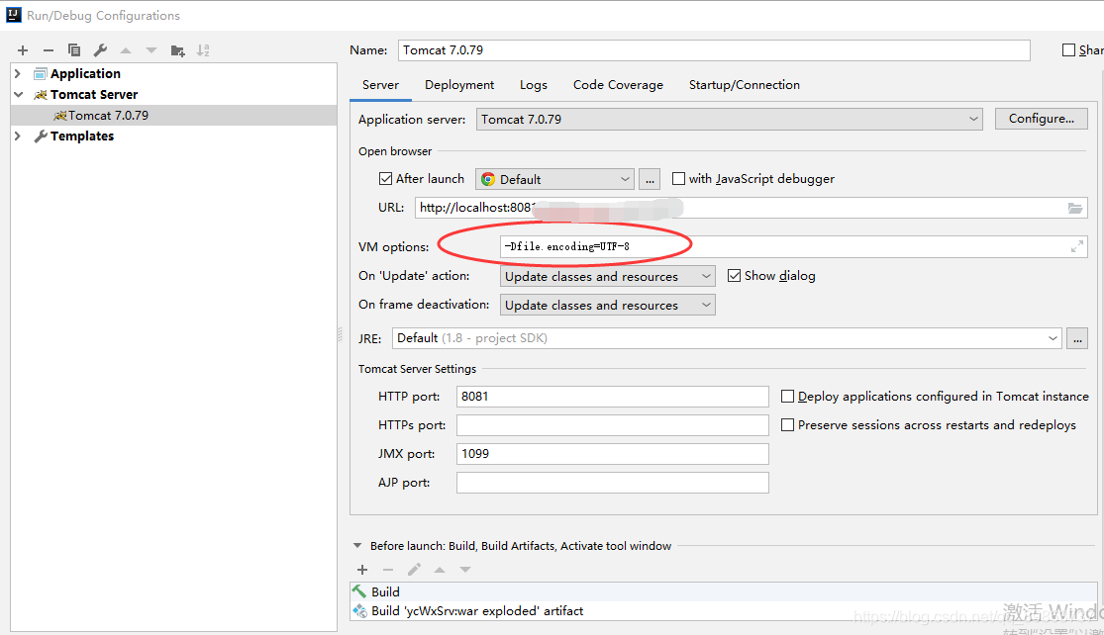Screen dimensions: 1104x635
Task: Open On frame deactivation dropdown
Action: [x=608, y=306]
